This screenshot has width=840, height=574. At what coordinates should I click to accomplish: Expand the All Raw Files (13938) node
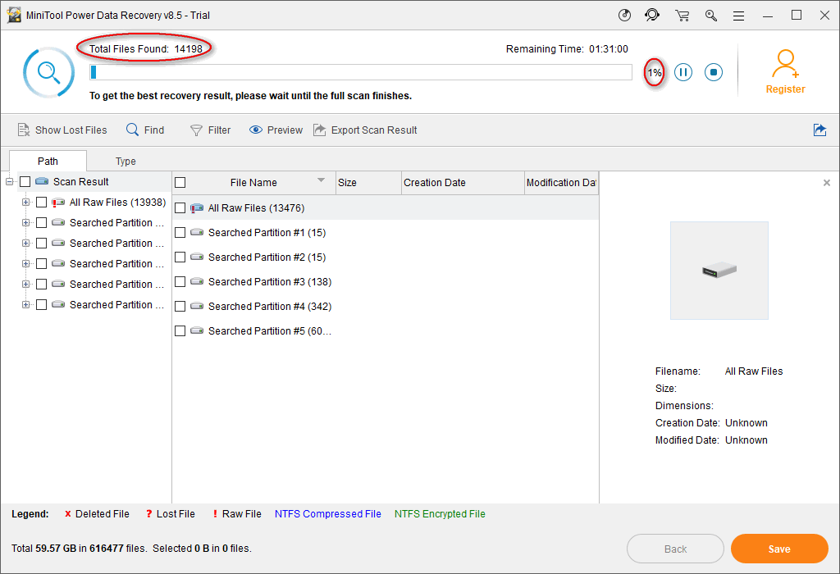pyautogui.click(x=25, y=203)
